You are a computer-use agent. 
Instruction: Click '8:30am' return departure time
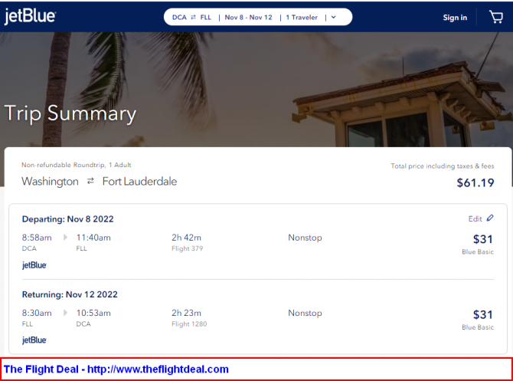click(x=37, y=313)
